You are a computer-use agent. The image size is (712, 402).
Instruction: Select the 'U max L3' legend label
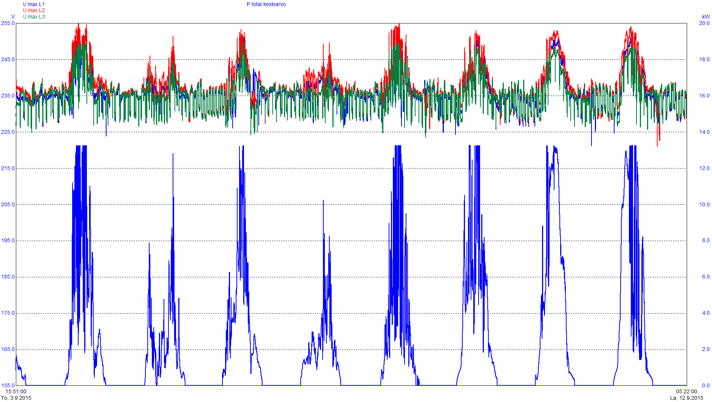pos(34,17)
